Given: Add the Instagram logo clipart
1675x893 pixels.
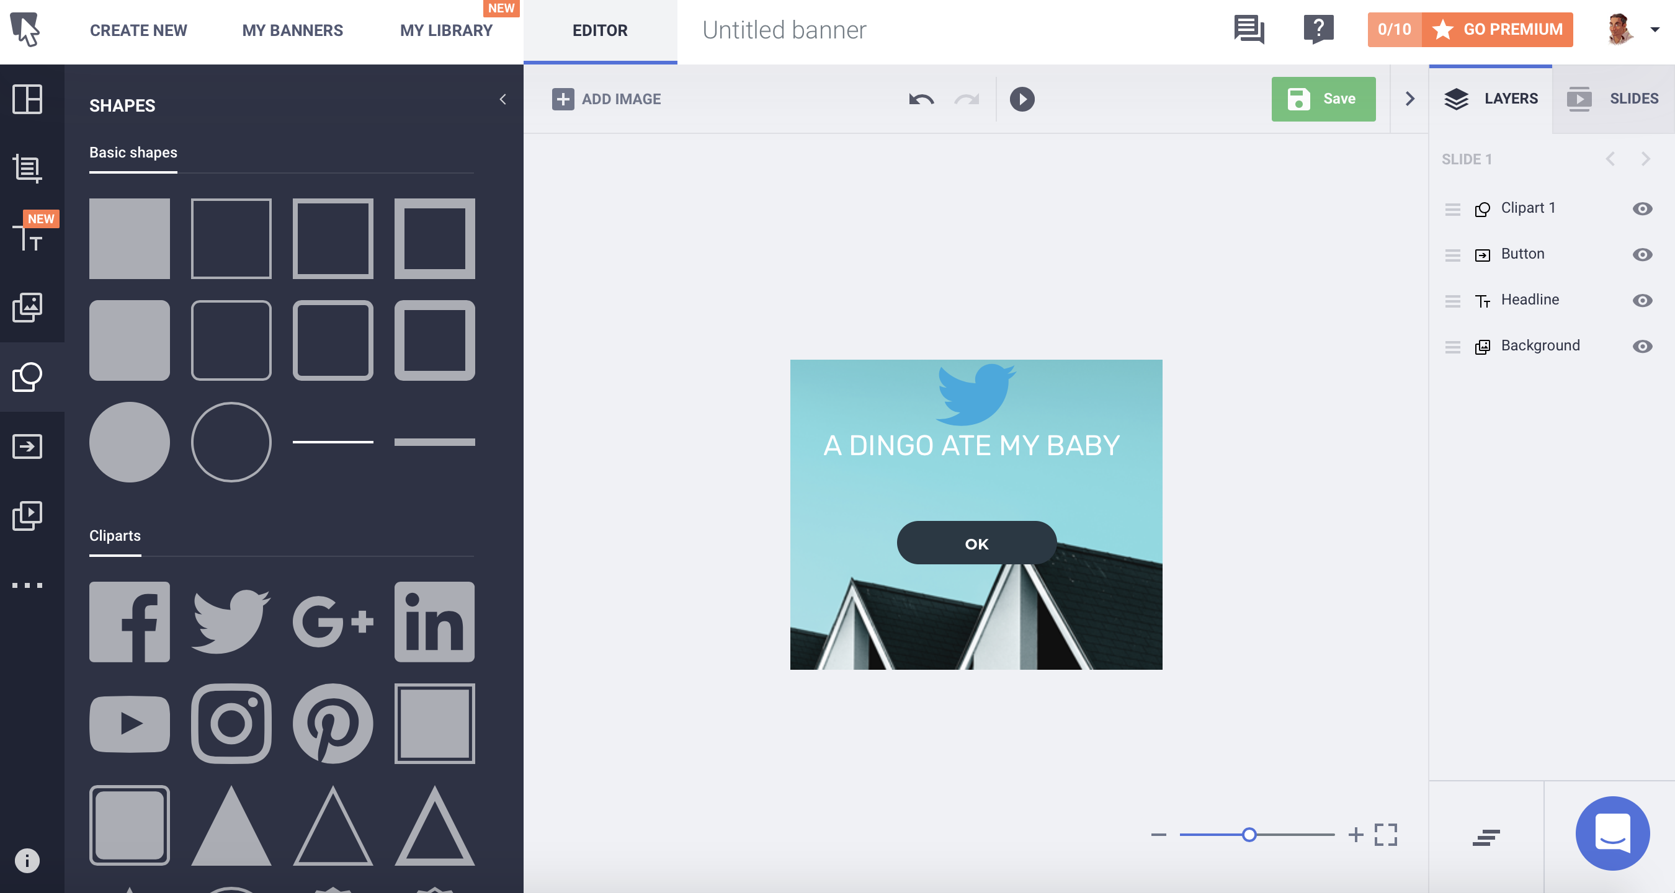Looking at the screenshot, I should click(231, 722).
